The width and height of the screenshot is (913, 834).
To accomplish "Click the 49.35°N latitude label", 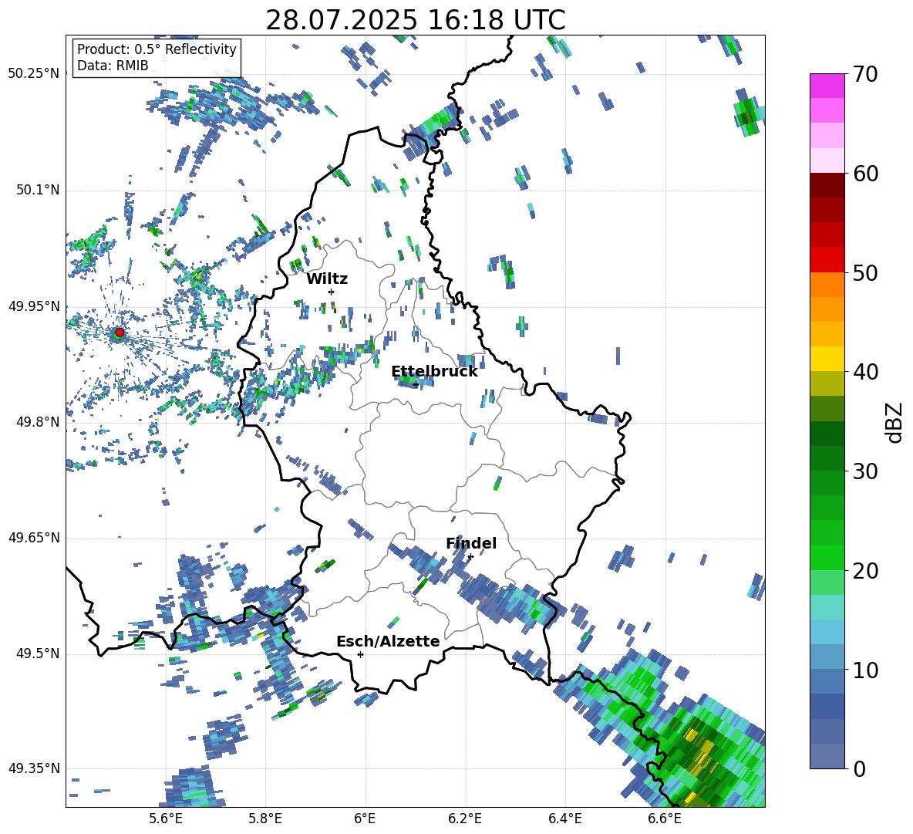I will [x=34, y=768].
